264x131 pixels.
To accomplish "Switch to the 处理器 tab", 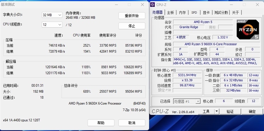I will [x=157, y=12].
